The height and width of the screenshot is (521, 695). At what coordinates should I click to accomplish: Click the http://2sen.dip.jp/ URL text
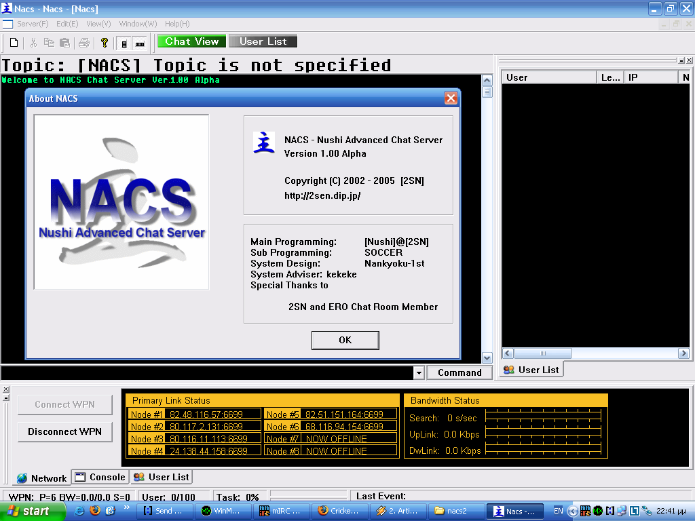pos(322,196)
